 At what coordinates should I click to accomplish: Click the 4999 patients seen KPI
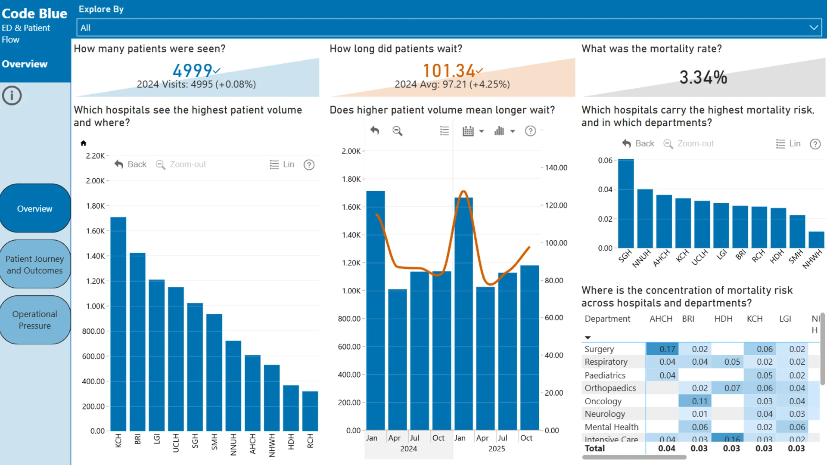pos(193,70)
